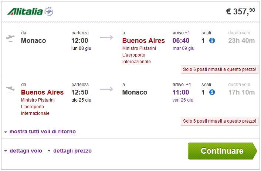Open stopover info icon for return flight
This screenshot has height=171, width=261.
pyautogui.click(x=212, y=92)
